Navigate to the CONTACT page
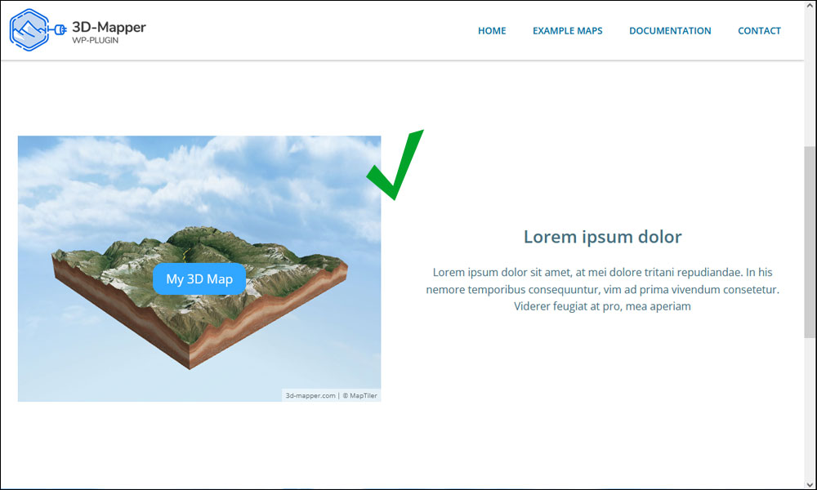The image size is (817, 490). 759,31
